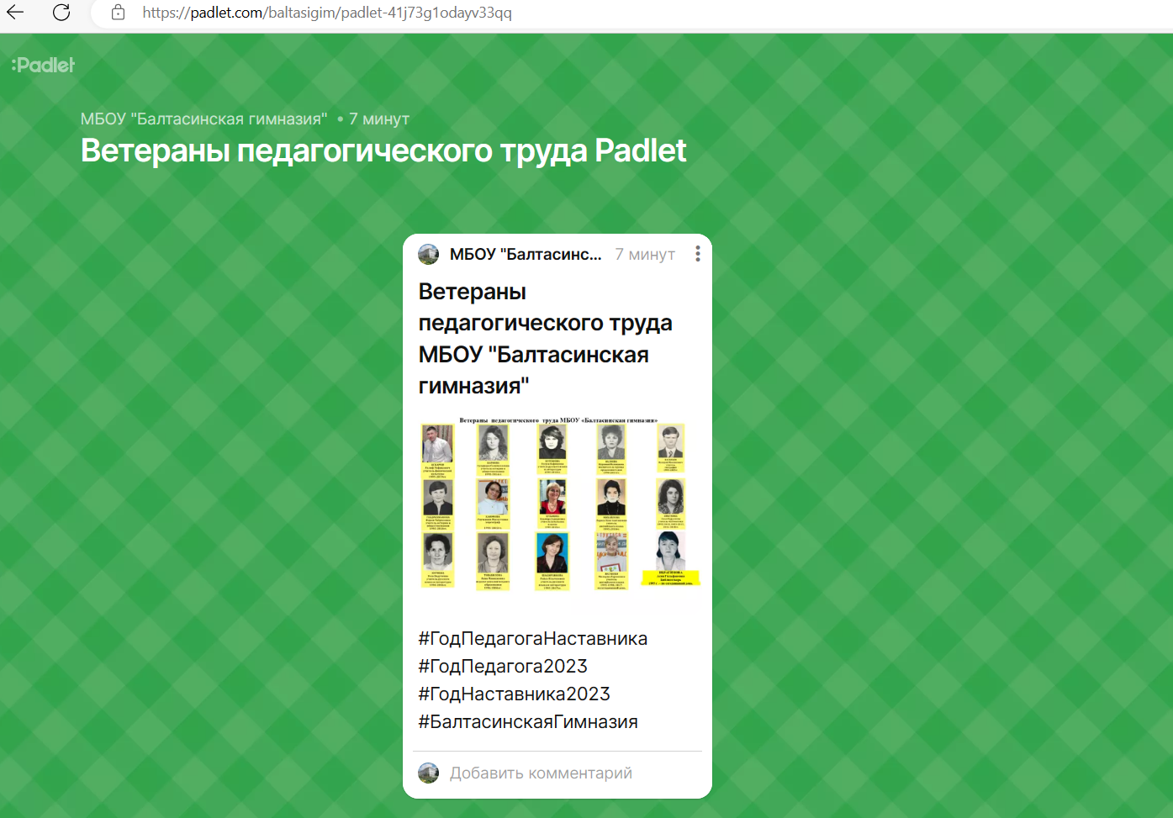Click the post's 7 минут timestamp
The image size is (1173, 818).
pyautogui.click(x=645, y=255)
